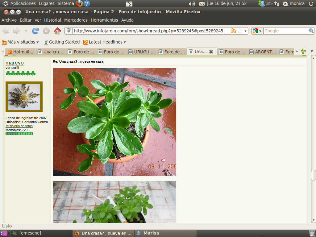The height and width of the screenshot is (237, 316).
Task: Open the Sistema menu
Action: [66, 3]
